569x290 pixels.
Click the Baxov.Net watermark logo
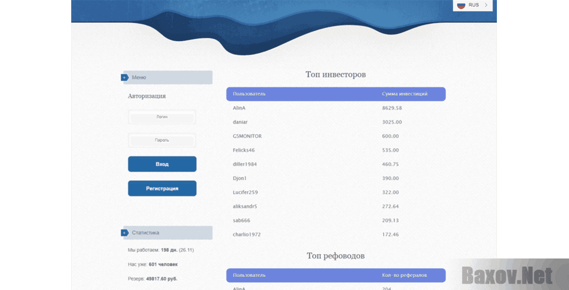coord(507,275)
